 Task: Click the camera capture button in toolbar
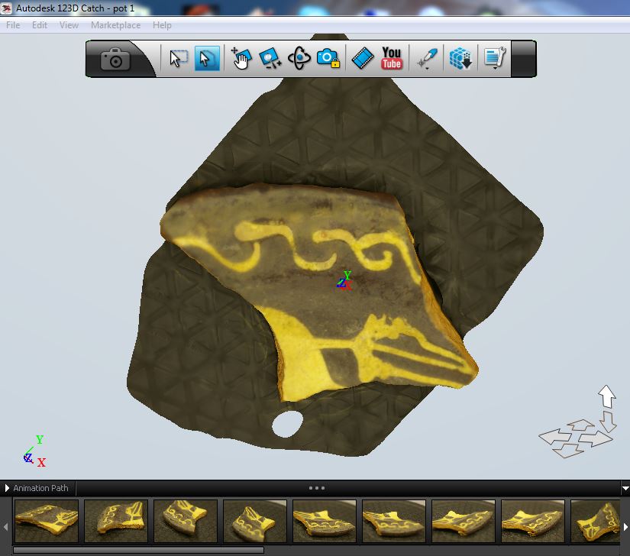click(116, 60)
